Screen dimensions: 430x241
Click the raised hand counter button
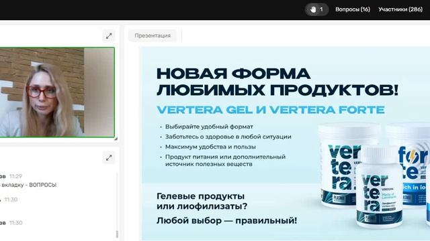pos(316,9)
